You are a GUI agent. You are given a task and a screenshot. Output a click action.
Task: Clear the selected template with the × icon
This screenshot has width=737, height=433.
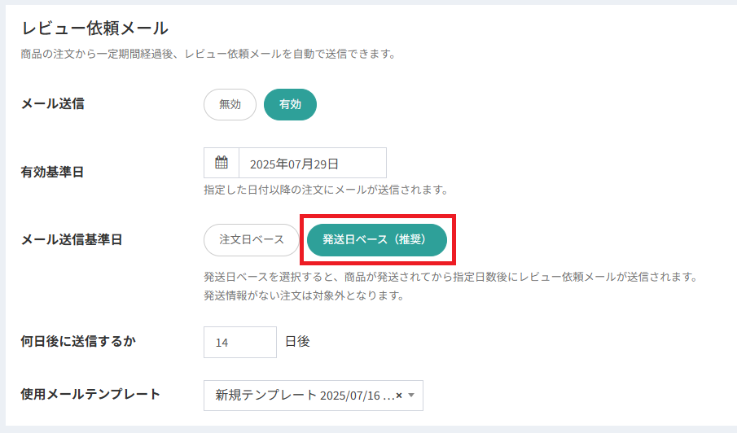pyautogui.click(x=399, y=396)
